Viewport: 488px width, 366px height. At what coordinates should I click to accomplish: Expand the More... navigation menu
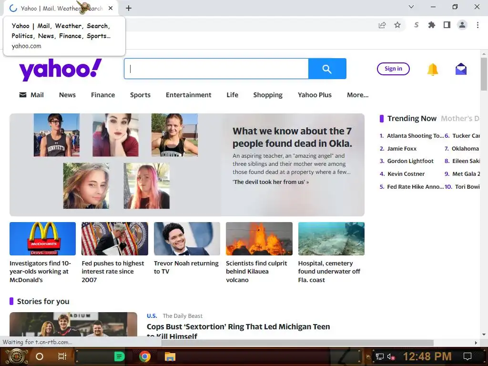tap(357, 95)
